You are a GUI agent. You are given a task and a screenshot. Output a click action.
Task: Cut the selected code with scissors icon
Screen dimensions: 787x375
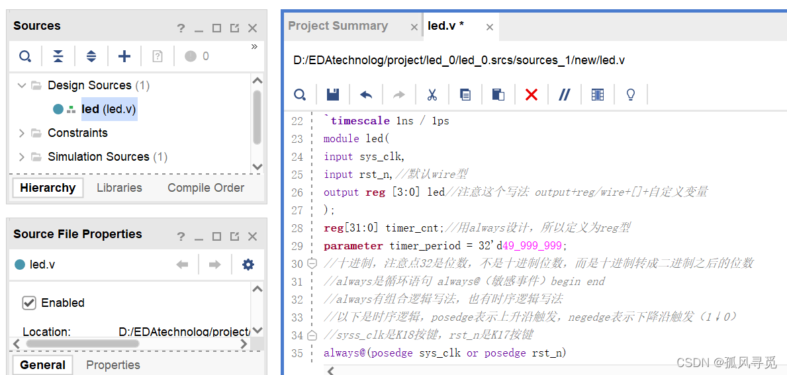coord(432,95)
